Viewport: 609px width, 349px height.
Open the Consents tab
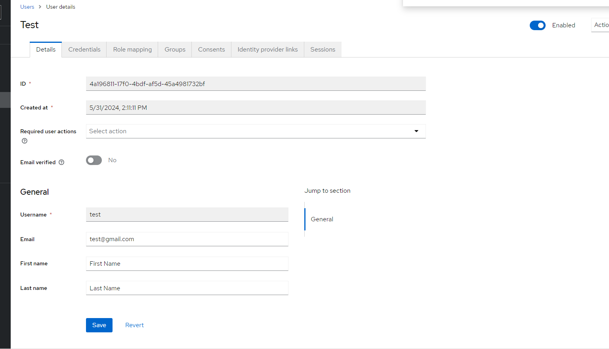[212, 50]
